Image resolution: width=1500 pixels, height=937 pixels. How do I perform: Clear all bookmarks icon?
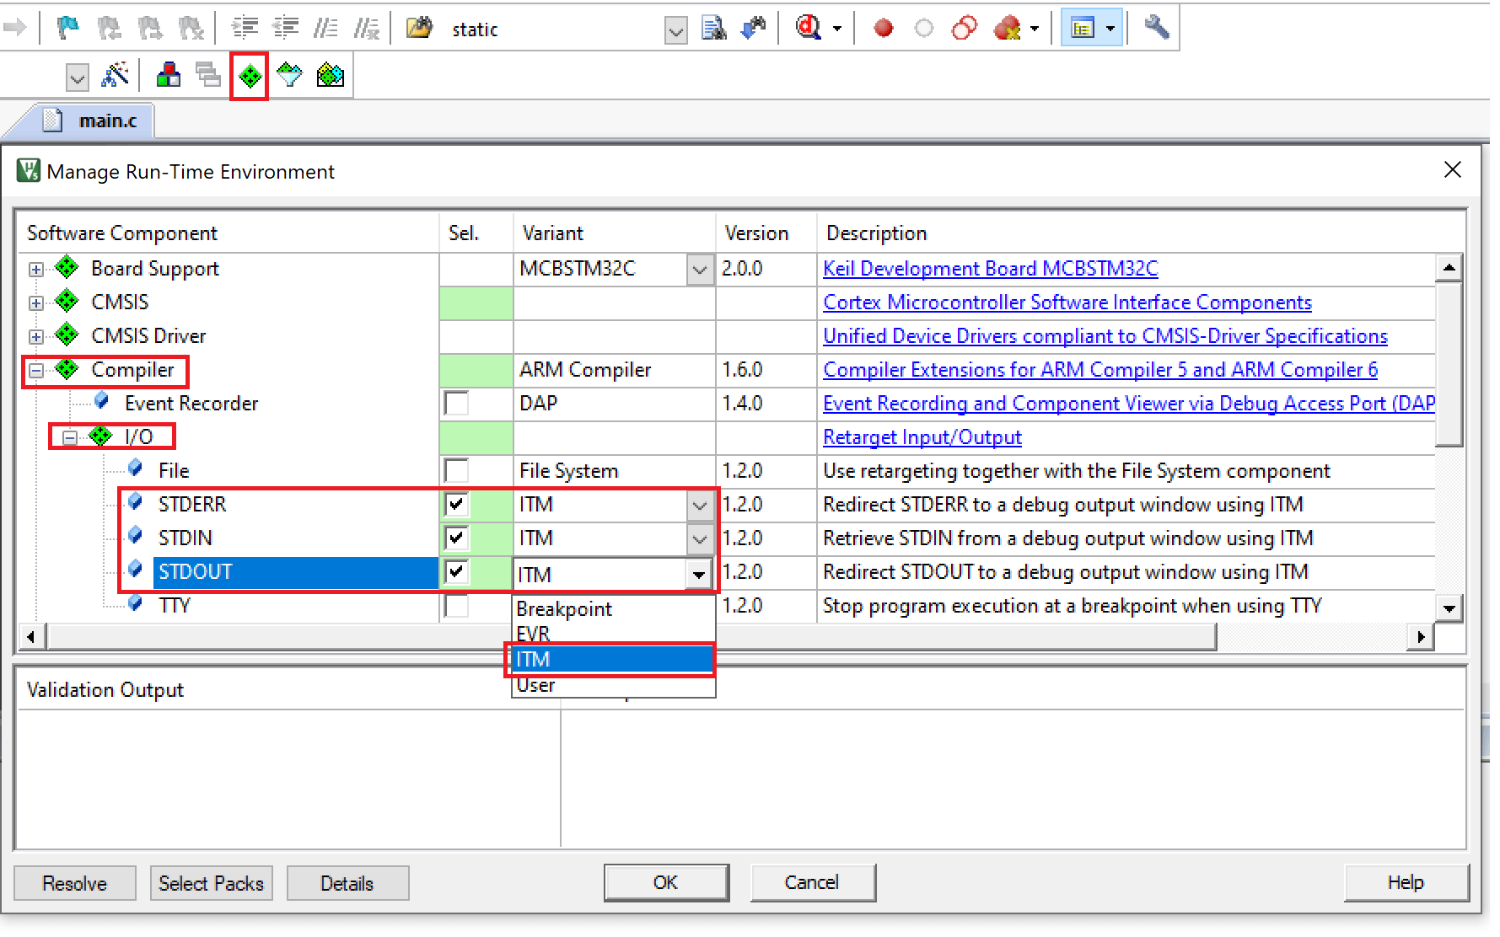[191, 28]
